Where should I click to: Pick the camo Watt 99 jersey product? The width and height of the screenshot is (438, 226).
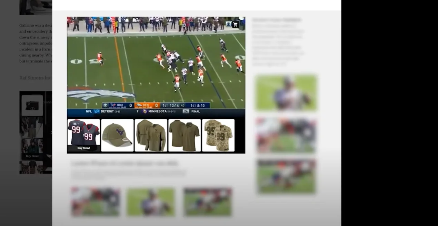tap(218, 135)
